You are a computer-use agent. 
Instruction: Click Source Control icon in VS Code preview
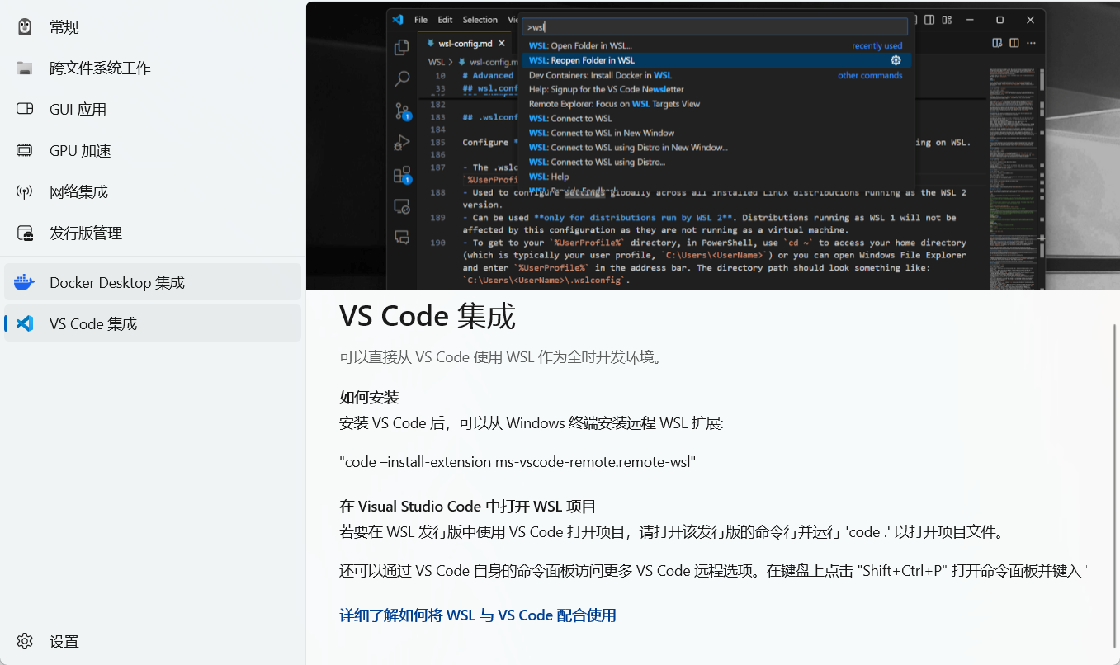click(x=402, y=111)
